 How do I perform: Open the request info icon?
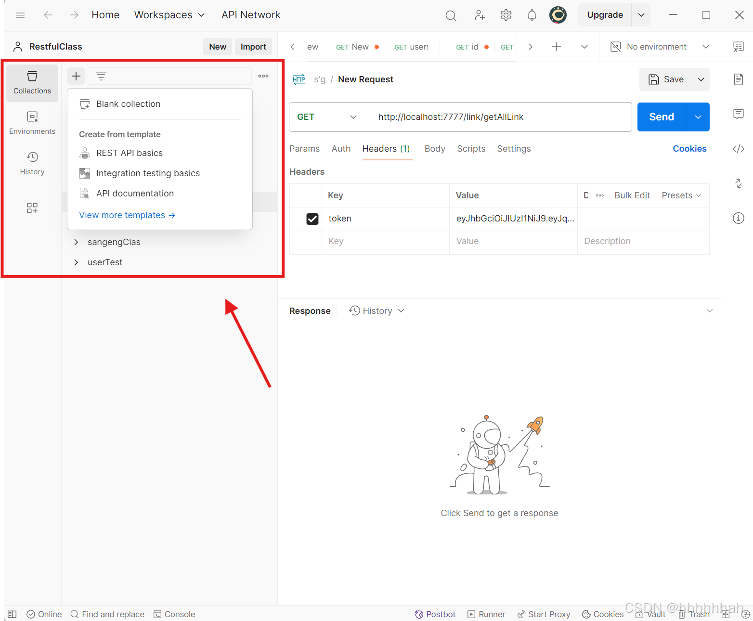739,218
